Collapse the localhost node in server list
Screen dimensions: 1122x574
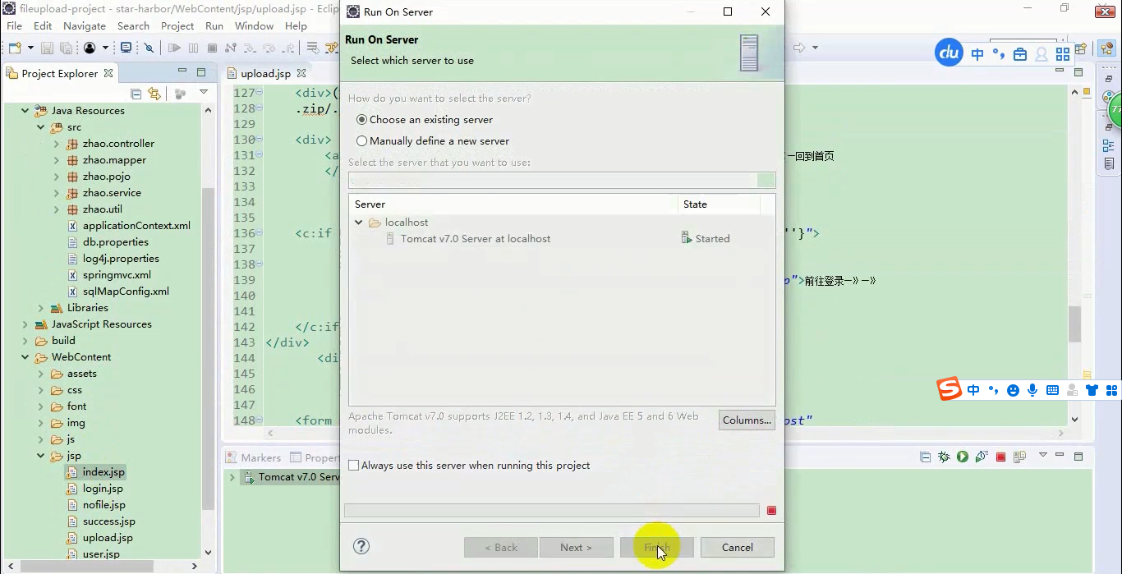click(x=359, y=223)
